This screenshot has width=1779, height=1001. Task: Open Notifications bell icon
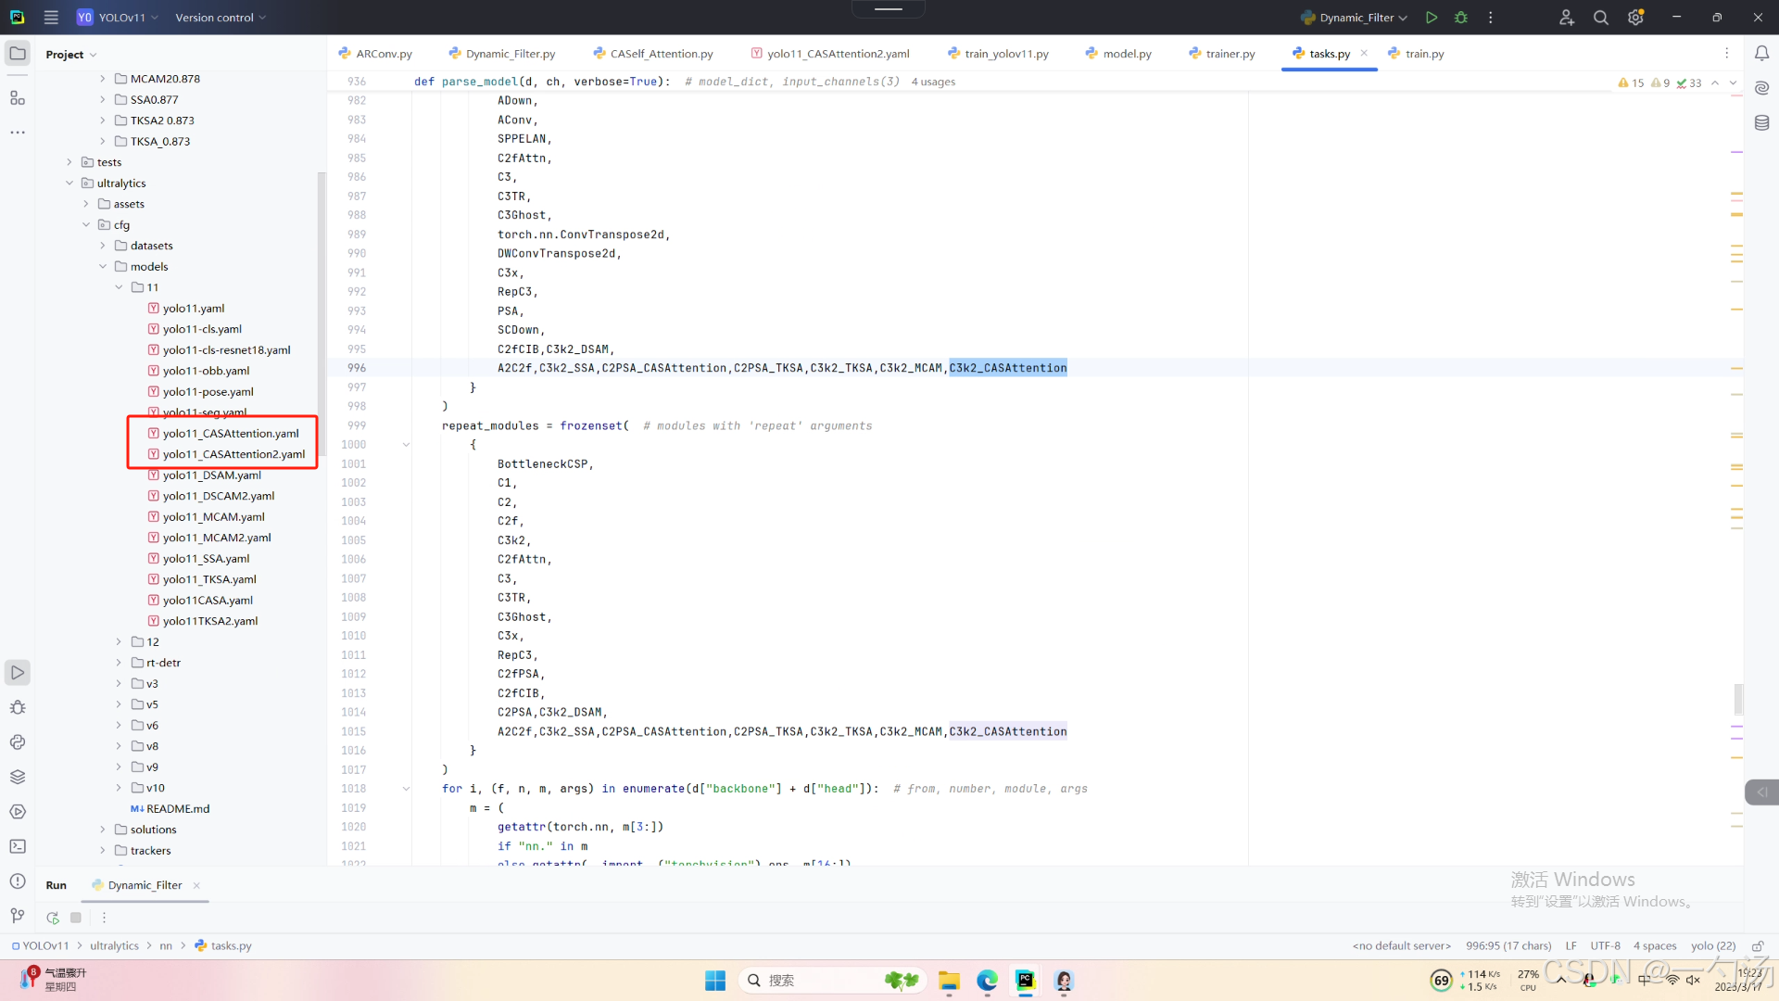[1761, 54]
